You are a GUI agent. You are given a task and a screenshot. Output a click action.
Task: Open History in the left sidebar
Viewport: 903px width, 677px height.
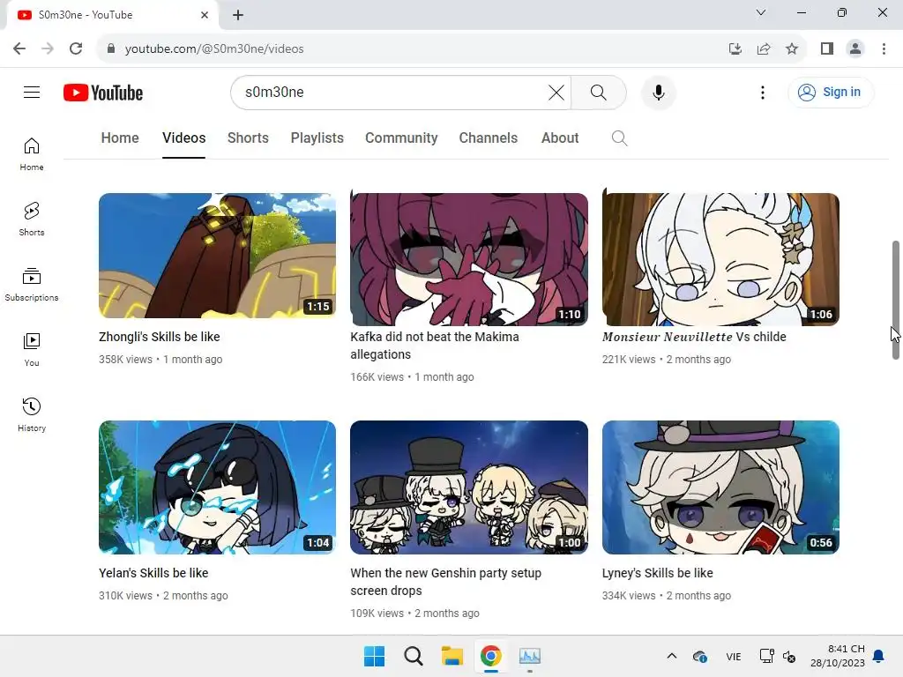[32, 414]
